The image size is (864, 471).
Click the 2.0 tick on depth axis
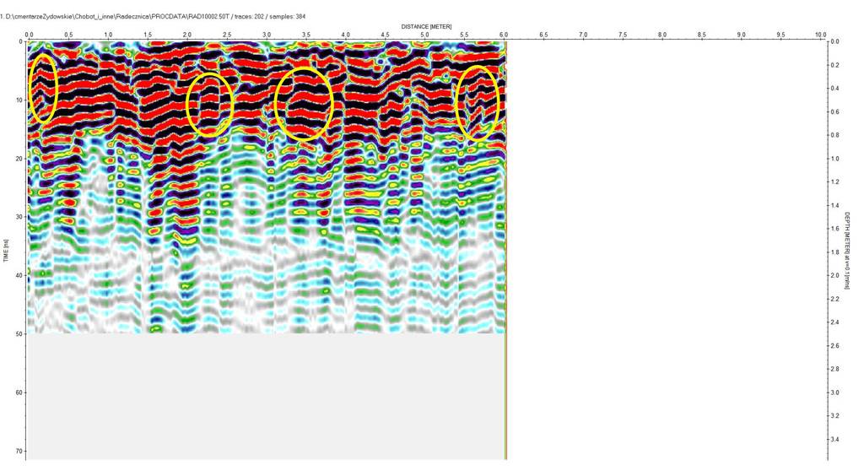(x=834, y=275)
